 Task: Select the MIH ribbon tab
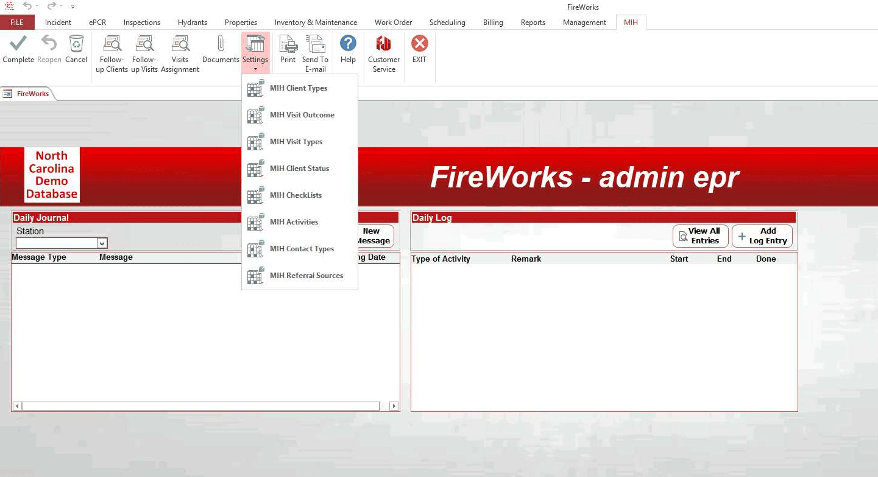point(631,23)
